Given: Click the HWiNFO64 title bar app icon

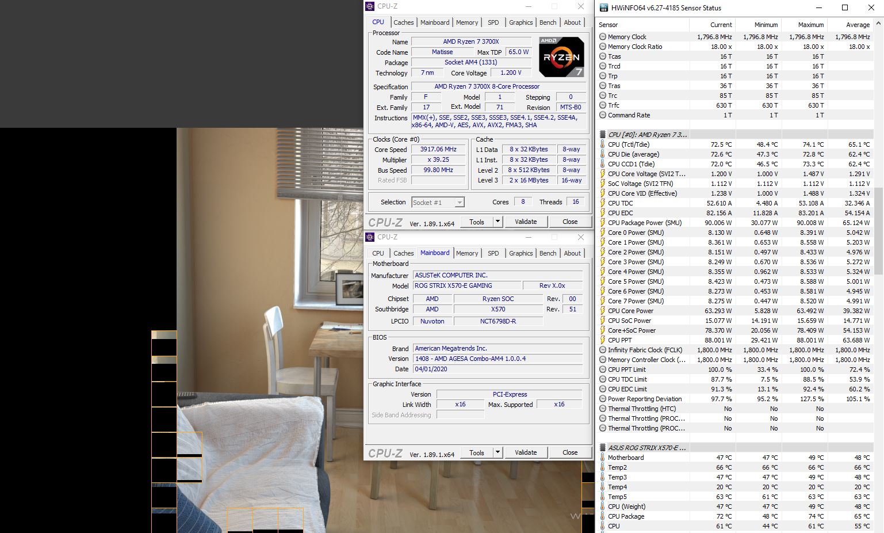Looking at the screenshot, I should pos(603,7).
